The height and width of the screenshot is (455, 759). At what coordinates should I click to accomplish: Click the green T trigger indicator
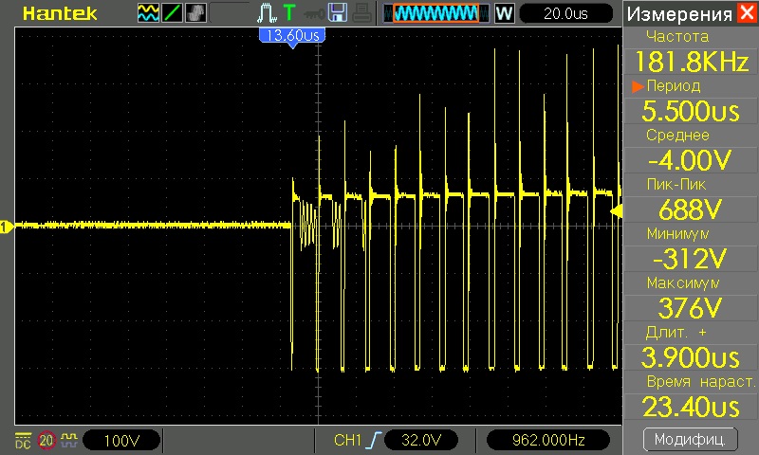pyautogui.click(x=289, y=12)
